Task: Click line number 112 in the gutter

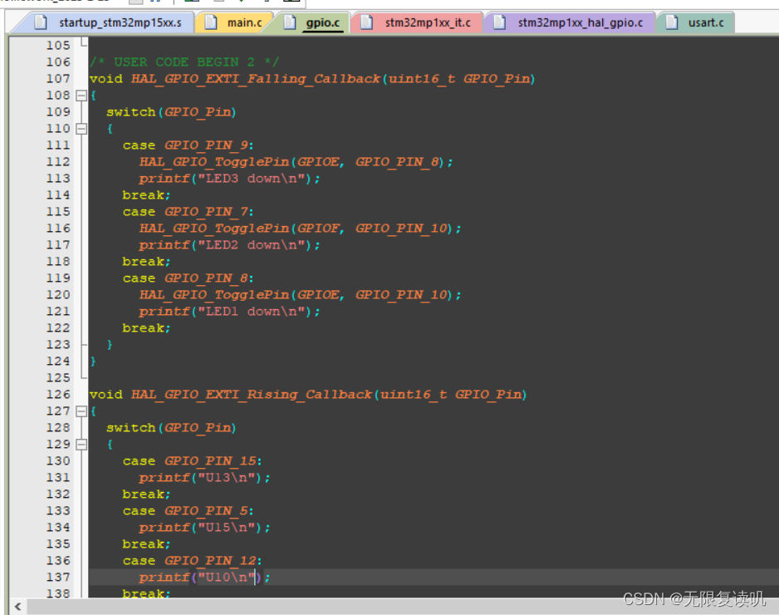Action: (x=58, y=162)
